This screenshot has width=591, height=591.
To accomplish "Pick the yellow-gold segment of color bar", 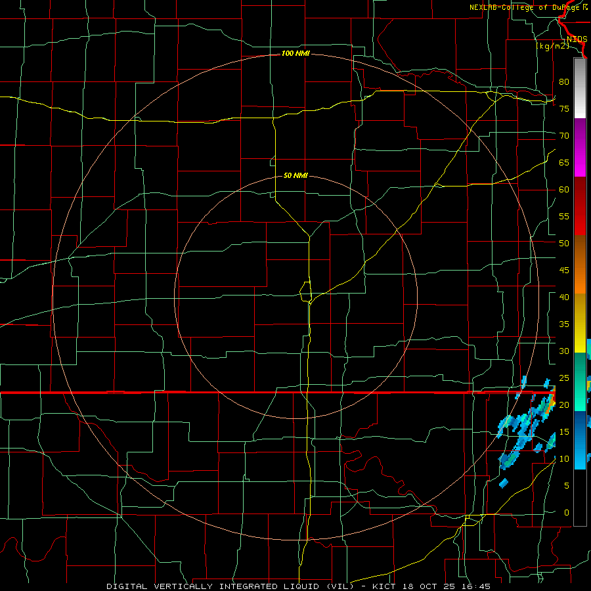I will tap(580, 323).
